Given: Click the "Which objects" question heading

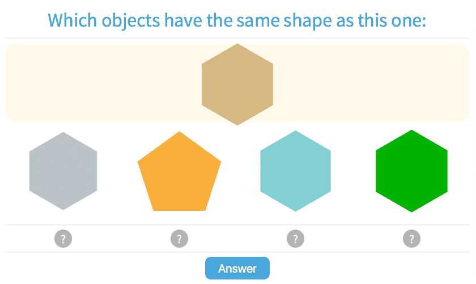Looking at the screenshot, I should point(237,21).
